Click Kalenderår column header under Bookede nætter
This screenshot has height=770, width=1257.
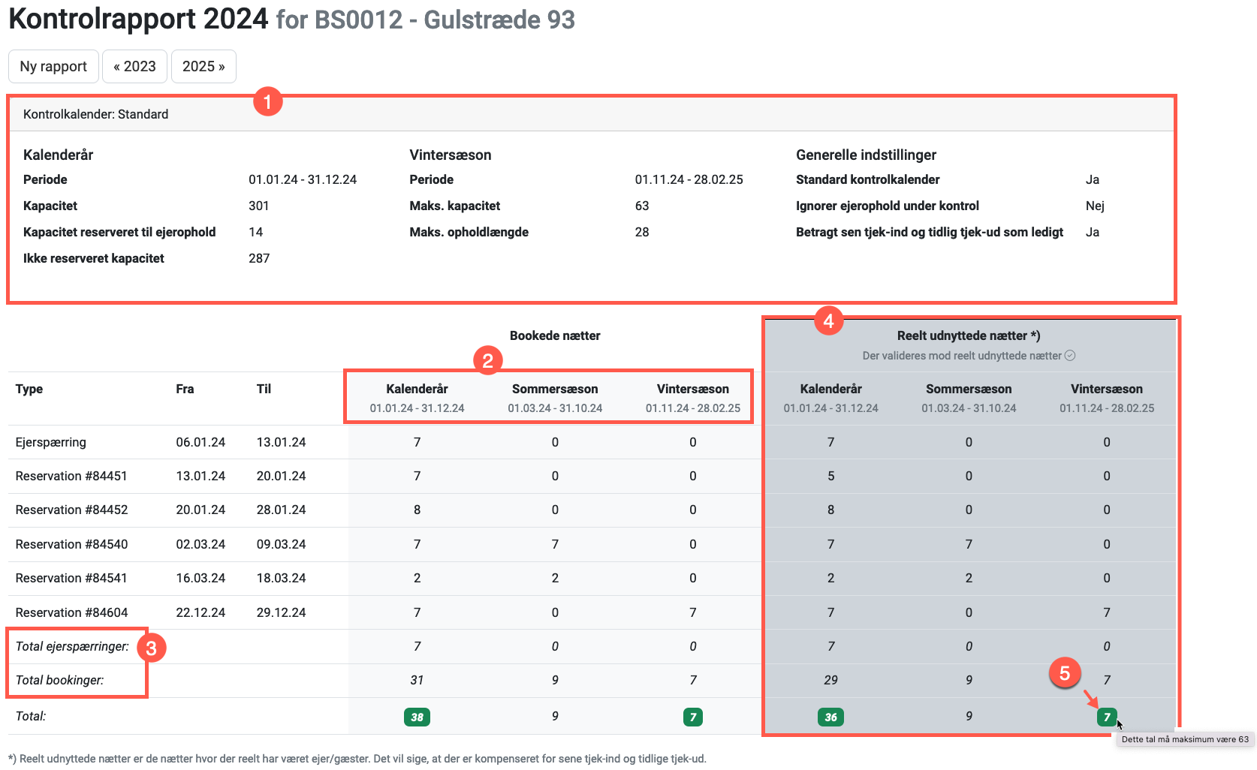click(417, 389)
